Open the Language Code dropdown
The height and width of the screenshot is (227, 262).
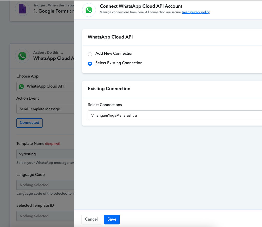(45, 185)
